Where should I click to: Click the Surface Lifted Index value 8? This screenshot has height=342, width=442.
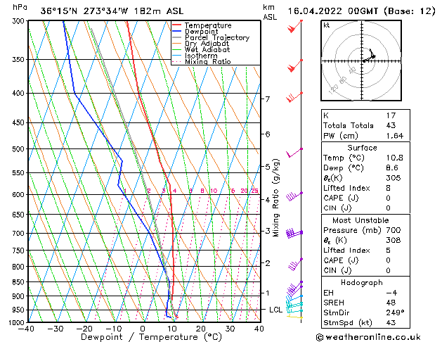coord(389,188)
